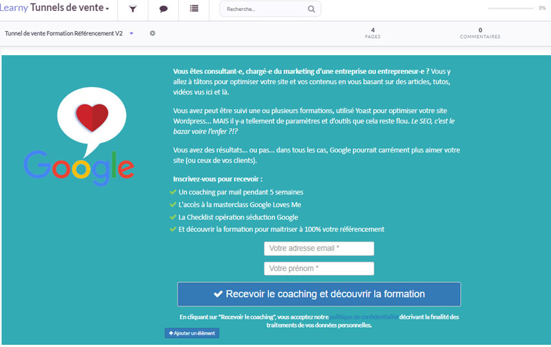
Task: Select Tunnel de vente Formation Référencement V2
Action: pyautogui.click(x=63, y=33)
